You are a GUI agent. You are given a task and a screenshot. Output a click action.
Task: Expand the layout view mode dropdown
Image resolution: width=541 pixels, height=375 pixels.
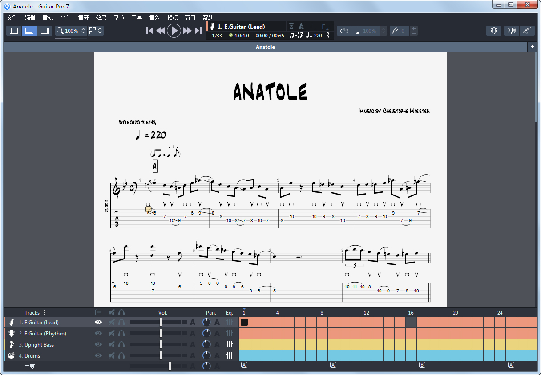pyautogui.click(x=100, y=31)
